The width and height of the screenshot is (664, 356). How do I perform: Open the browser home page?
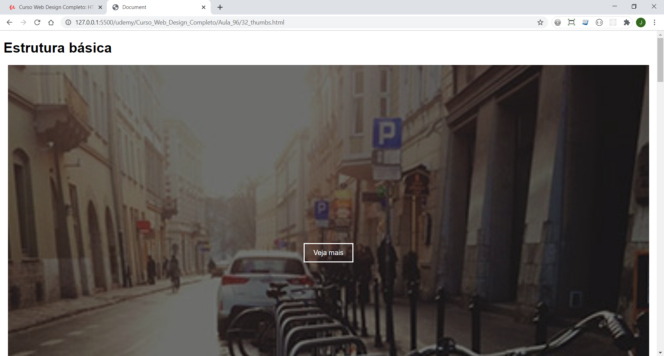(51, 22)
